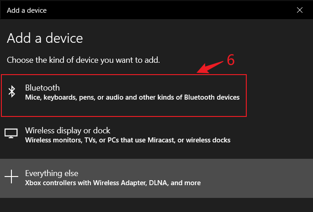Image resolution: width=313 pixels, height=212 pixels.
Task: Select the Everything else option
Action: (156, 178)
